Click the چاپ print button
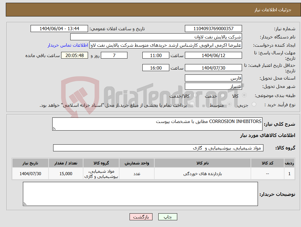This screenshot has width=301, height=227. 167,217
